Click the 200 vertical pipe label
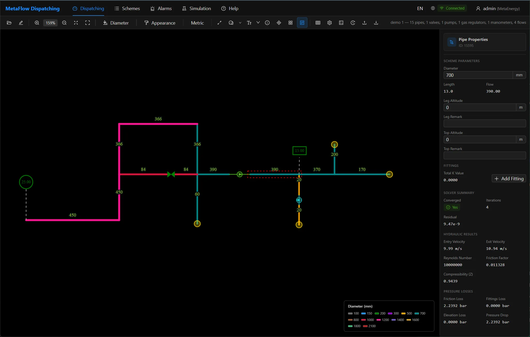Image resolution: width=530 pixels, height=337 pixels. point(335,154)
